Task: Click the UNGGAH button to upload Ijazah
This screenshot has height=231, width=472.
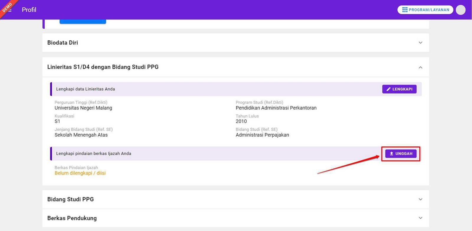Action: coord(401,154)
